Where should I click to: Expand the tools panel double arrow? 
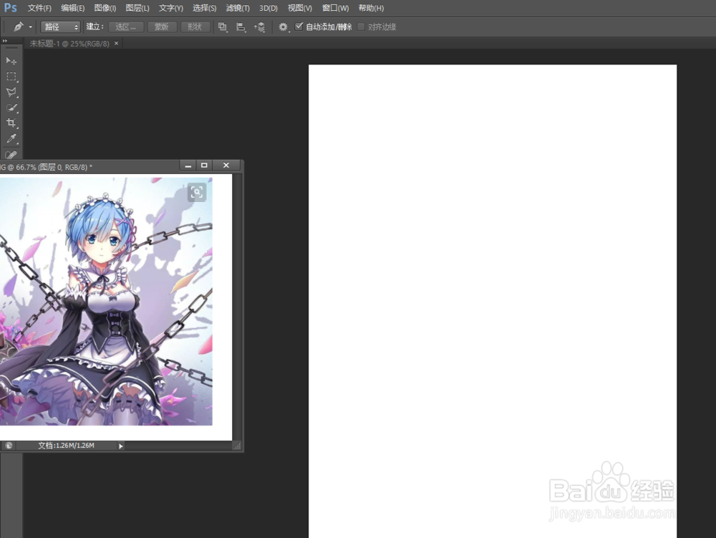(x=5, y=41)
